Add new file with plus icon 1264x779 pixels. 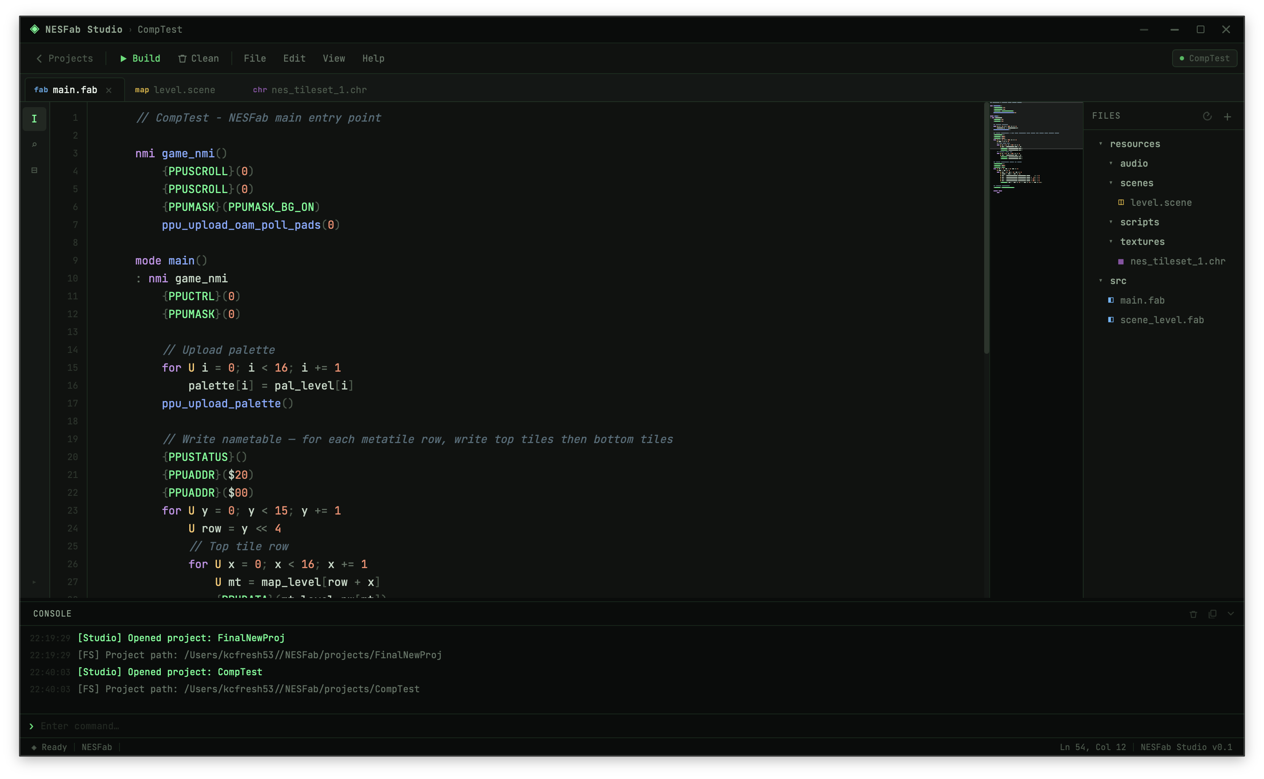click(x=1227, y=117)
